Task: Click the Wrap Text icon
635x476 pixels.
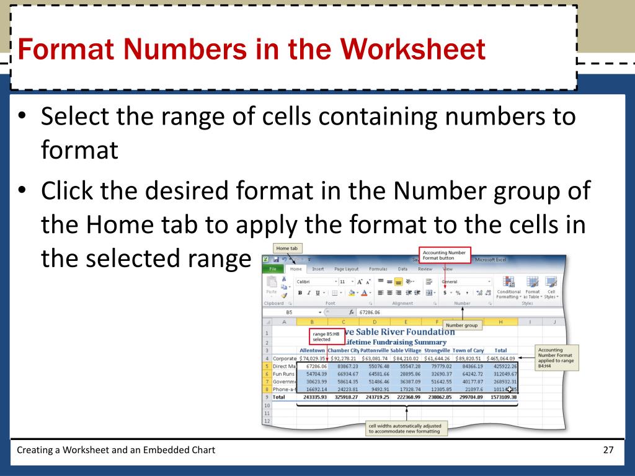Action: pos(429,281)
